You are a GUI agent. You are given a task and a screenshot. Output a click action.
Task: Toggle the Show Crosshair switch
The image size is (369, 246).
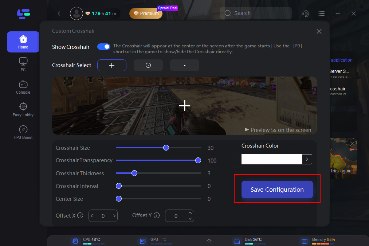103,47
